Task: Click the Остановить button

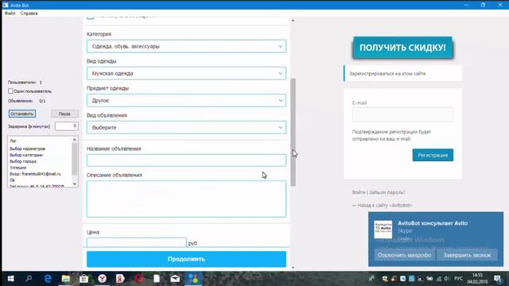Action: tap(22, 114)
